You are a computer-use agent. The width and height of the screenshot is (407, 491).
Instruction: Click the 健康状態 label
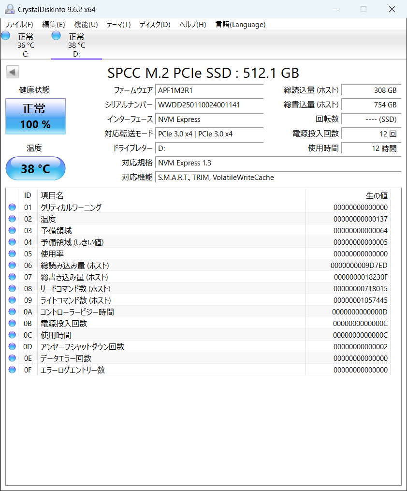[34, 90]
